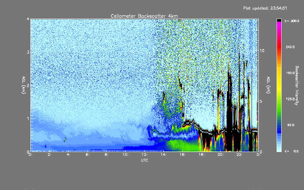The image size is (304, 190).
Task: Click the '18:' hour tick label
Action: (202, 155)
